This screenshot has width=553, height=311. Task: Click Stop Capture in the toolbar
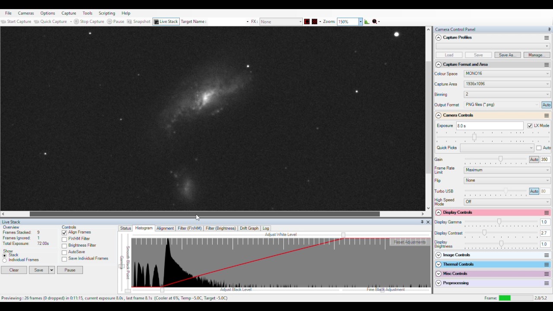pos(89,22)
